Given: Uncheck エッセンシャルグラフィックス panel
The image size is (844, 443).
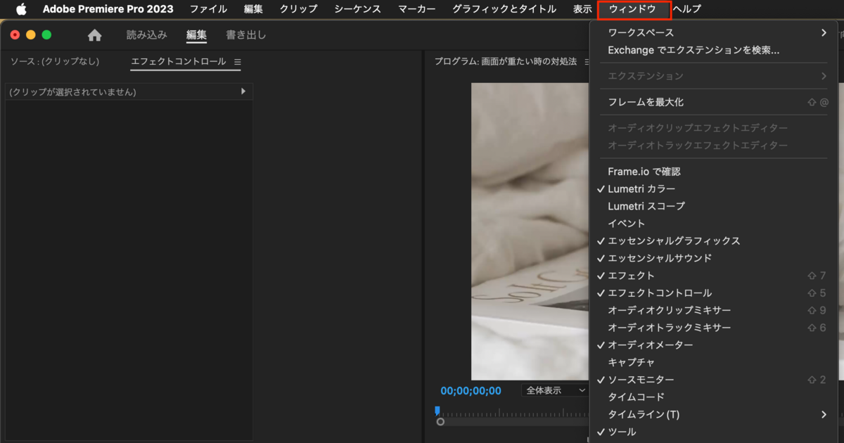Looking at the screenshot, I should point(714,240).
